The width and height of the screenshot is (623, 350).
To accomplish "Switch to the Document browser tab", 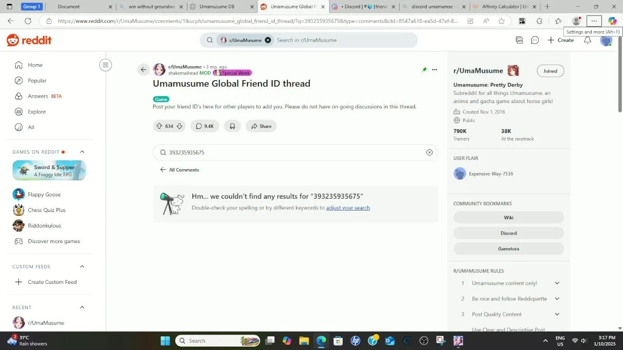I will pos(80,7).
